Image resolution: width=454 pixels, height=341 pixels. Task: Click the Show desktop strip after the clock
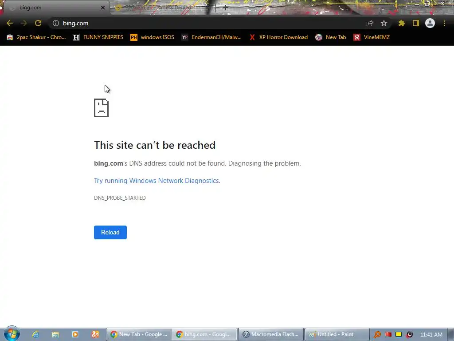coord(450,334)
